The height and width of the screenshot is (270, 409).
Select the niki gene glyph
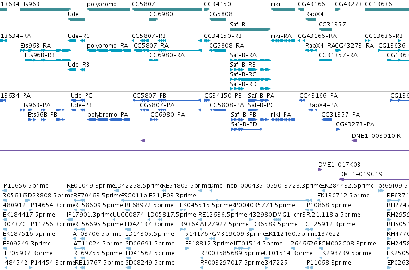pyautogui.click(x=283, y=9)
